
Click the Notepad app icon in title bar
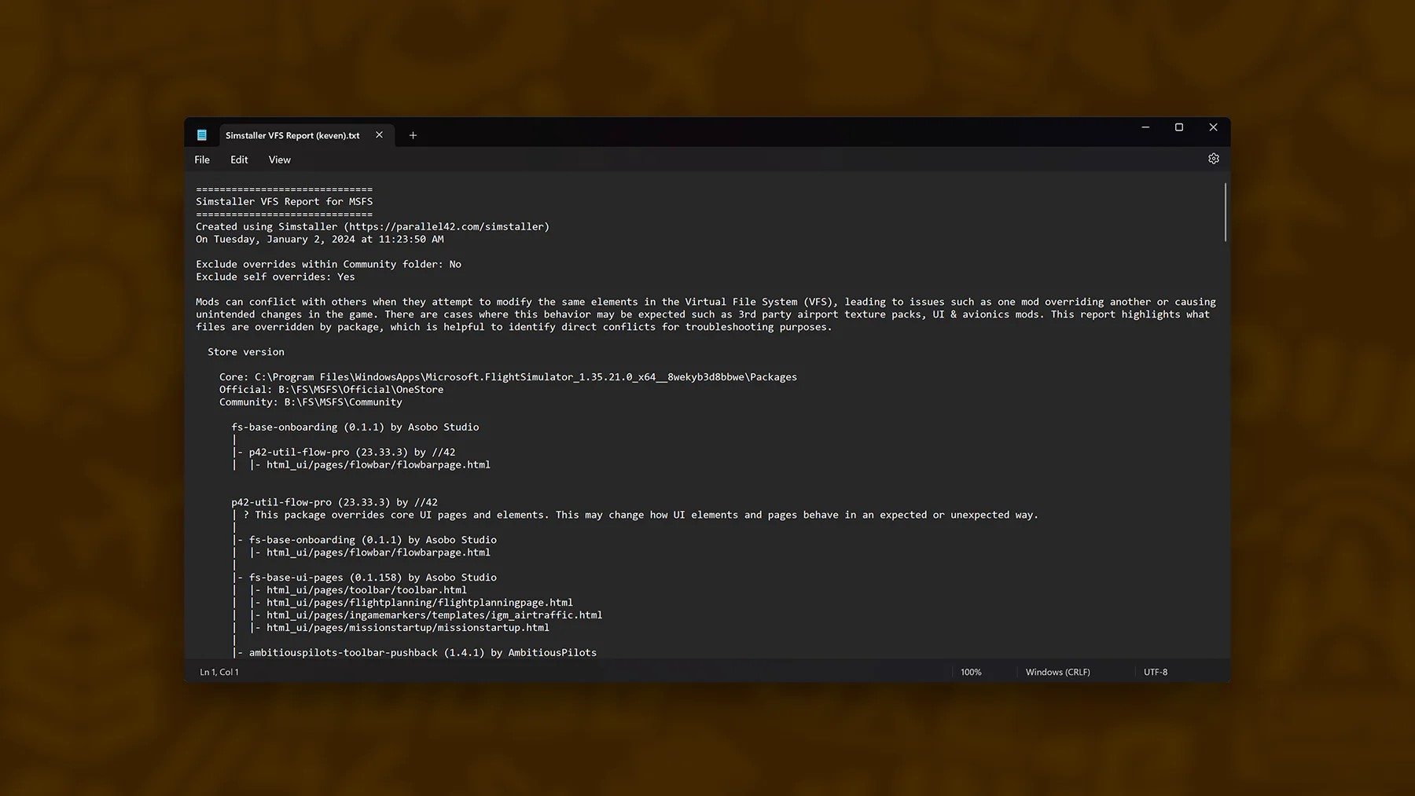201,134
